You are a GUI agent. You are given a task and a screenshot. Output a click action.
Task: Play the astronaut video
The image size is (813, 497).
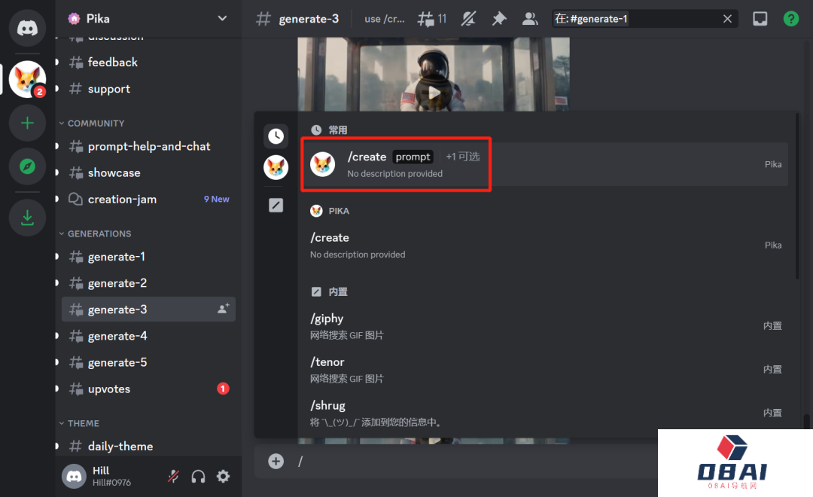pyautogui.click(x=434, y=93)
